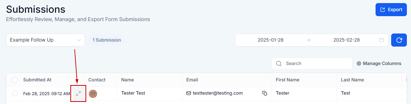Click the Search submissions text field

click(x=312, y=63)
